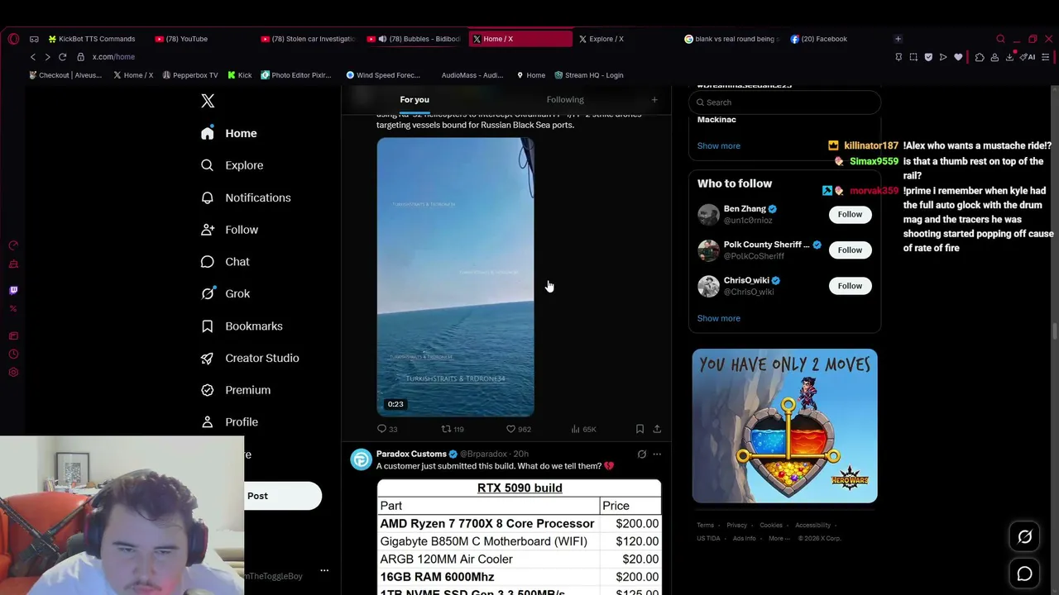Open Bookmarks in X left navigation

[x=242, y=326]
